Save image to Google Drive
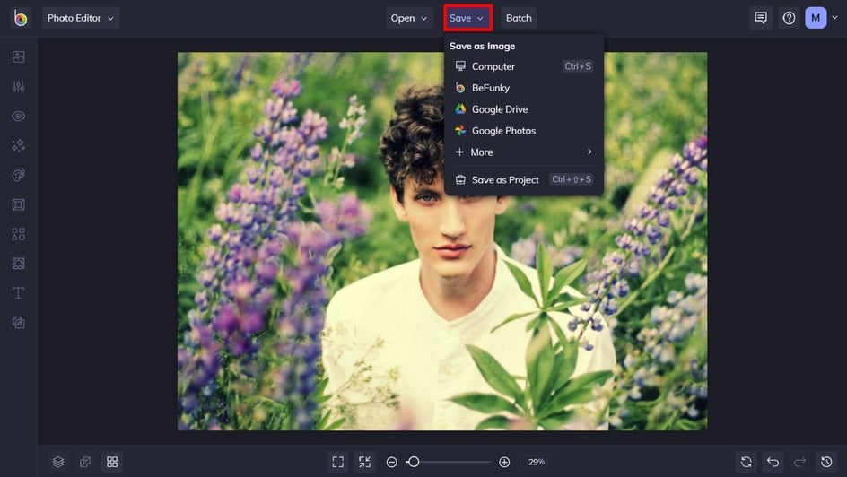The width and height of the screenshot is (847, 477). point(523,109)
